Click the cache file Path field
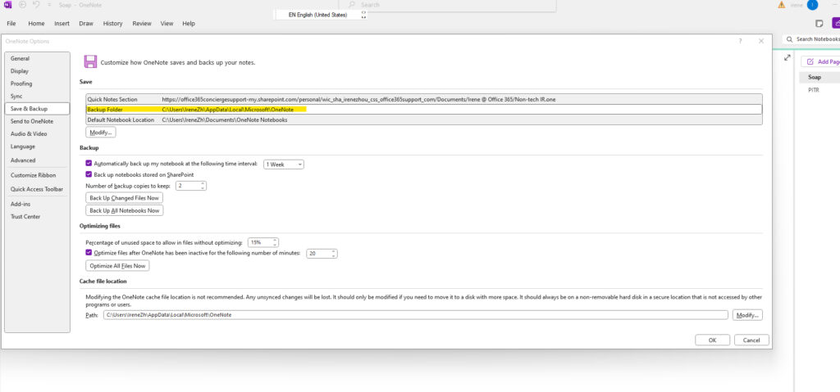Viewport: 840px width, 392px height. click(416, 315)
